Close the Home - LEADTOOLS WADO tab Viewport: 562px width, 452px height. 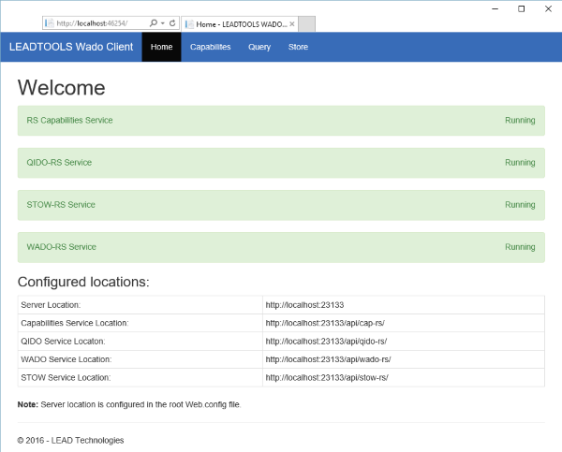[x=292, y=24]
